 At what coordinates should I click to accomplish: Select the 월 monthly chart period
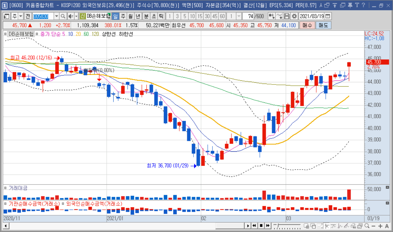coord(130,16)
